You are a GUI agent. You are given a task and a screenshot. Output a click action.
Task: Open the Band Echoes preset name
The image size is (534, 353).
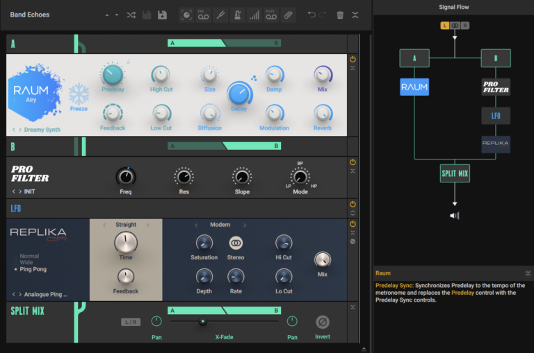coord(30,15)
